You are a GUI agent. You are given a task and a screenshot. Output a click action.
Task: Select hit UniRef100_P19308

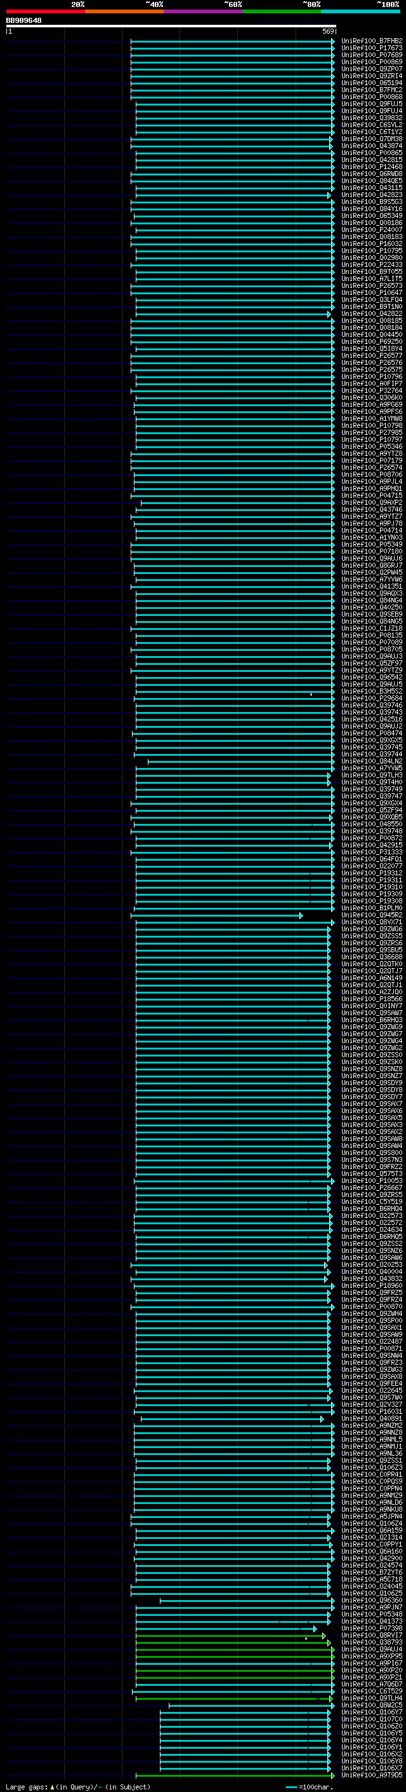click(x=372, y=901)
